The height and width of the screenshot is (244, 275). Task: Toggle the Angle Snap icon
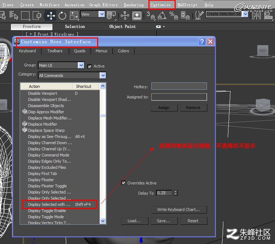(x=162, y=15)
